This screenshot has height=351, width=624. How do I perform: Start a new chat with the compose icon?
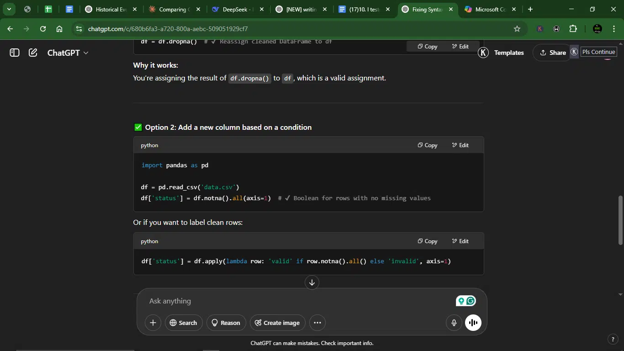point(33,53)
